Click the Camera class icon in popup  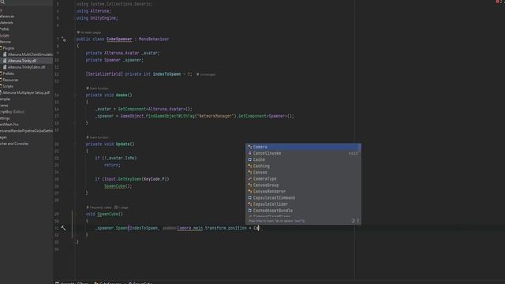pos(249,147)
